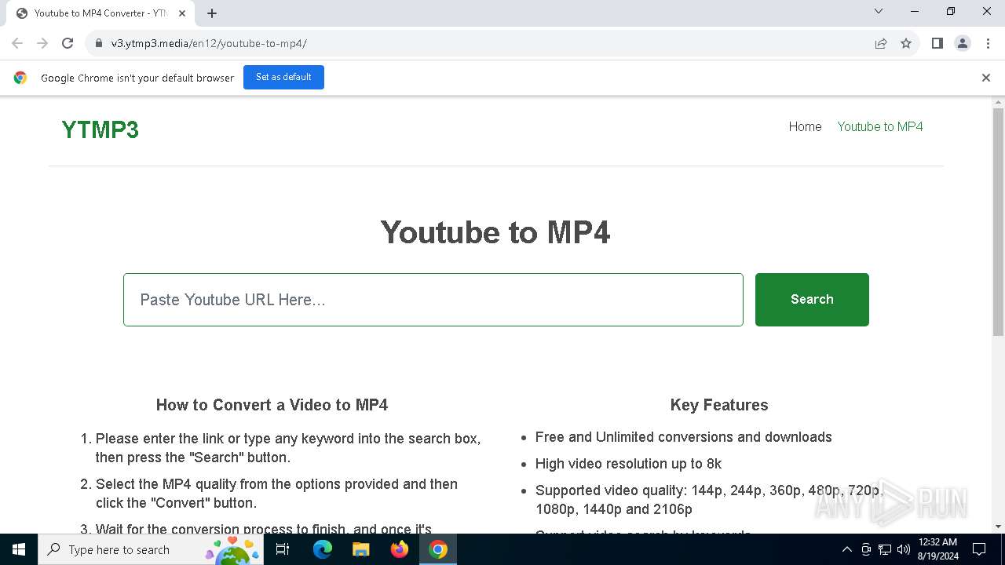
Task: Click 'Free and Unlimited conversions and downloads' text
Action: [x=684, y=437]
